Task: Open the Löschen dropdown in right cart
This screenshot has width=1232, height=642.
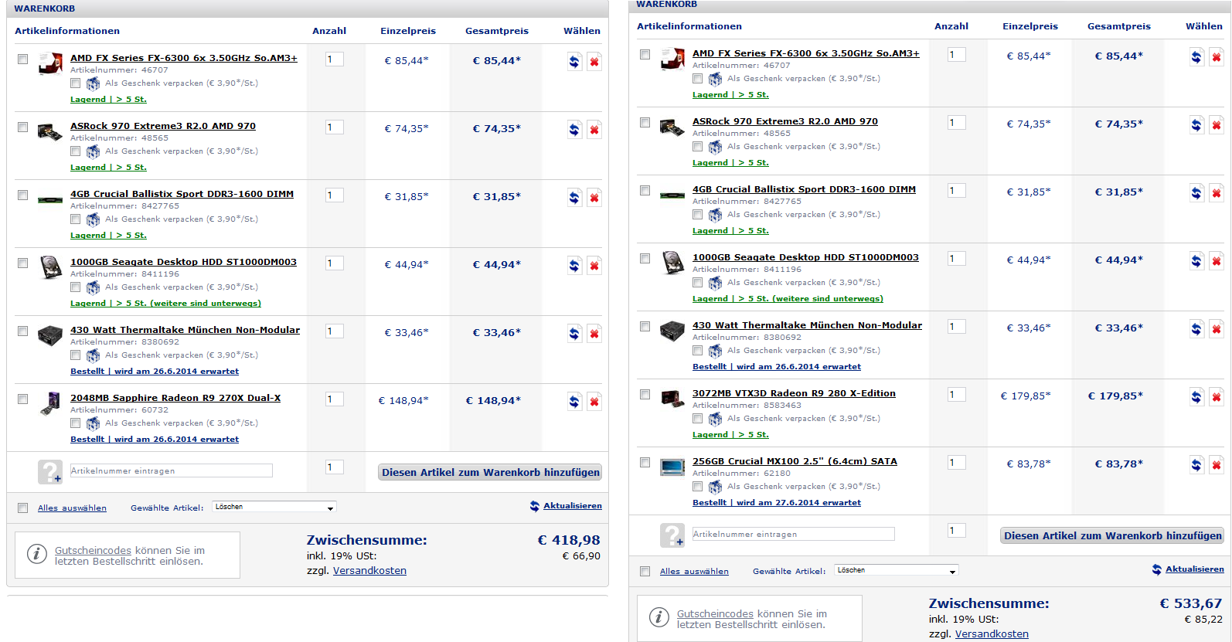Action: [x=897, y=570]
